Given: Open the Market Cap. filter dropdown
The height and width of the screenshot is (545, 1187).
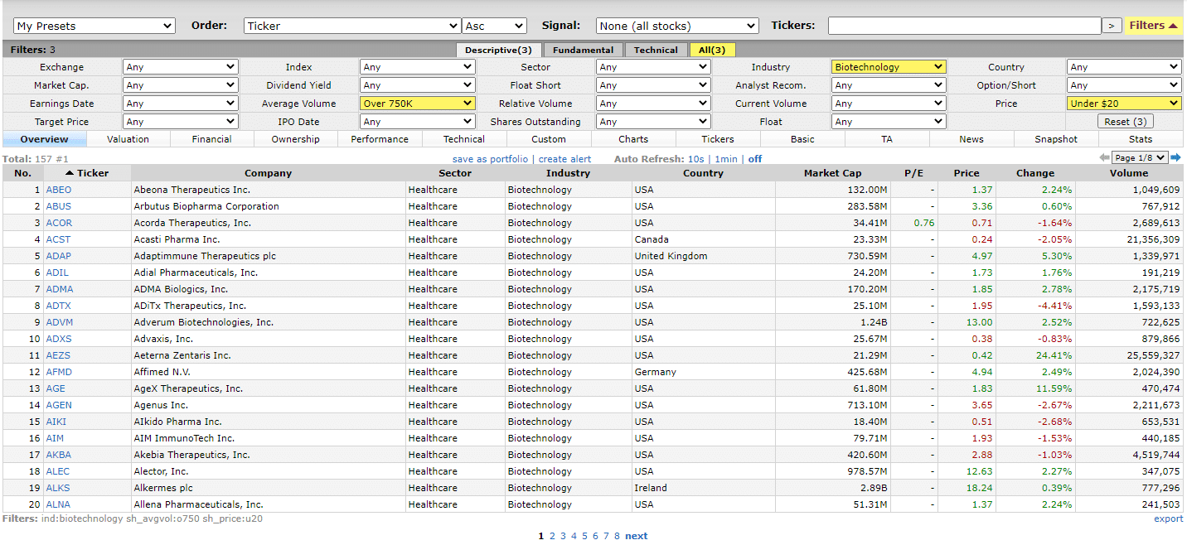Looking at the screenshot, I should click(x=181, y=85).
